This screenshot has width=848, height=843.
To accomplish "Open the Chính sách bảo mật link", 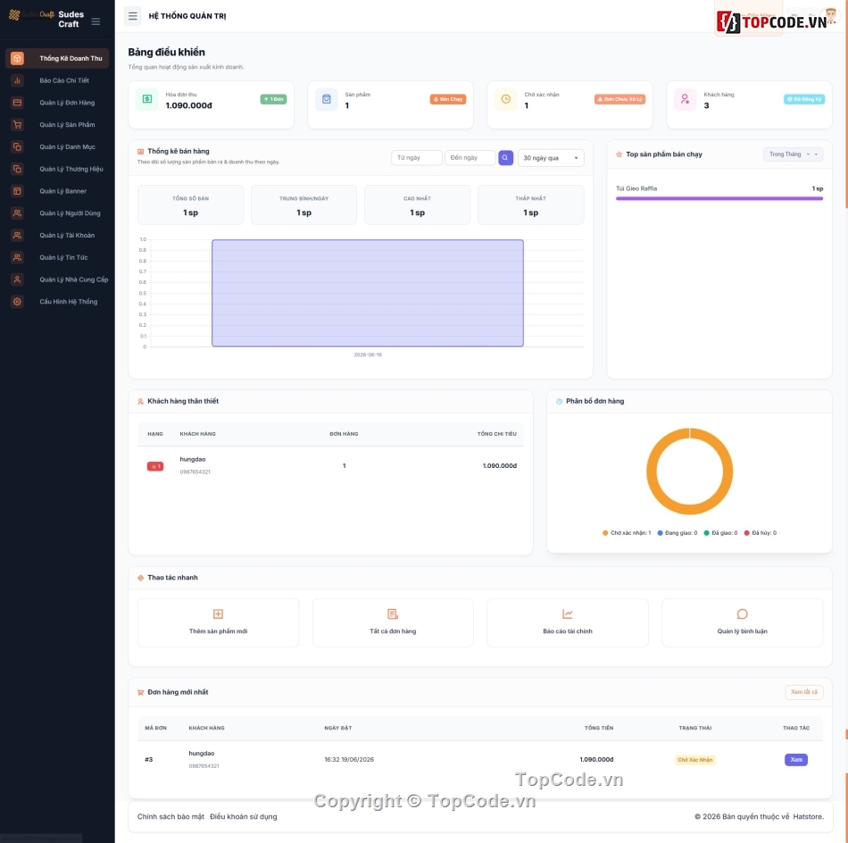I will pos(170,816).
